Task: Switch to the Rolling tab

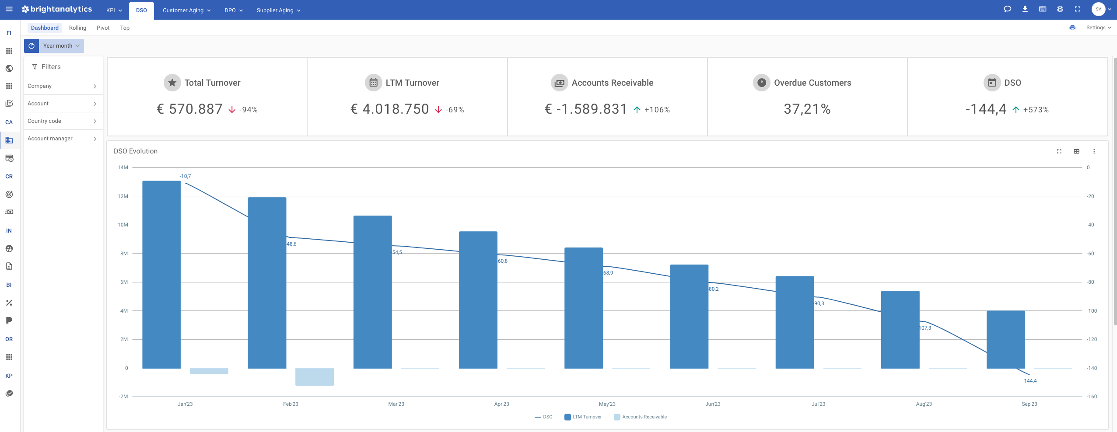Action: 77,28
